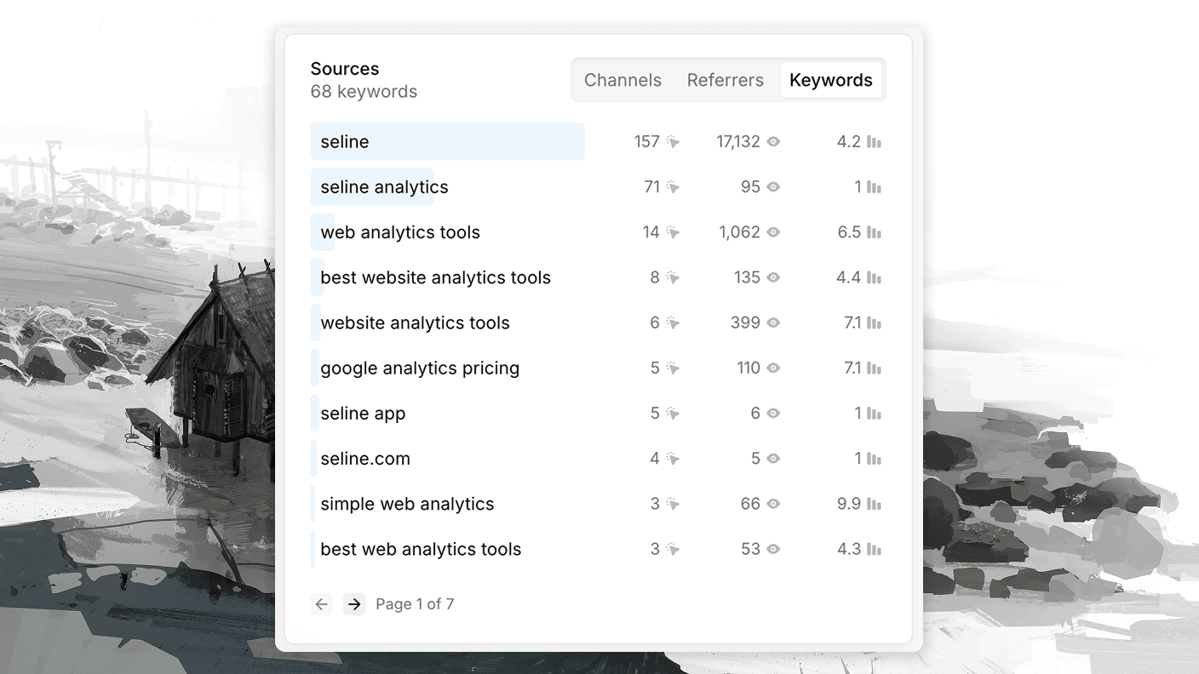Select the Keywords tab
Screen dimensions: 1199x674
(x=831, y=80)
